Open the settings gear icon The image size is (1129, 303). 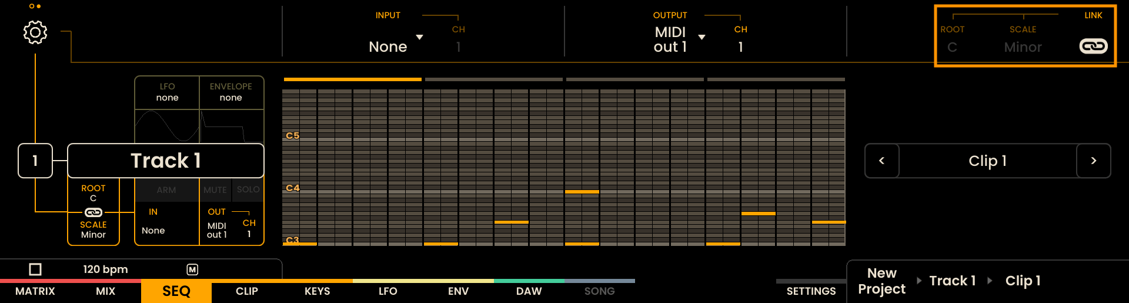pyautogui.click(x=35, y=32)
